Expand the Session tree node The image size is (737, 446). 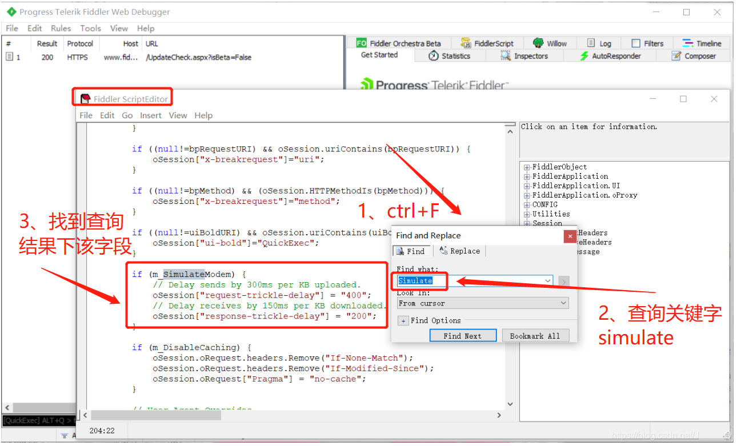click(527, 223)
